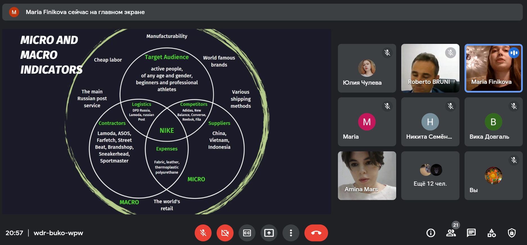Viewport: 527px width, 245px height.
Task: Leave the call with the red hang-up button
Action: [x=316, y=233]
